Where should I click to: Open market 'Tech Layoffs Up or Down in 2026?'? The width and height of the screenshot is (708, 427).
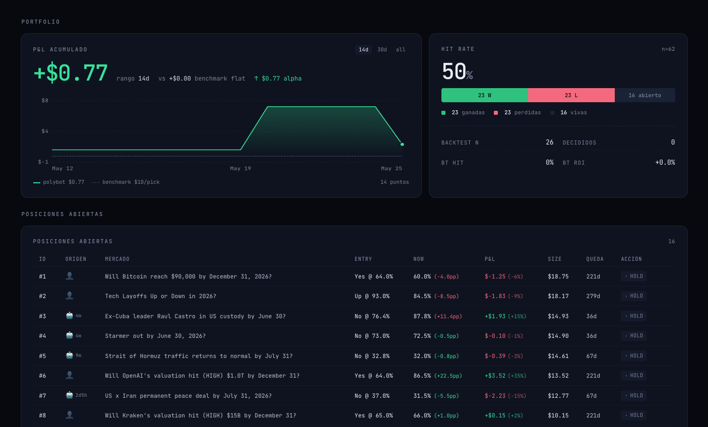point(161,296)
